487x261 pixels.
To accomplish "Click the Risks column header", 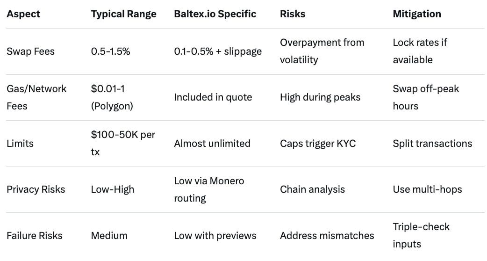I will point(293,14).
